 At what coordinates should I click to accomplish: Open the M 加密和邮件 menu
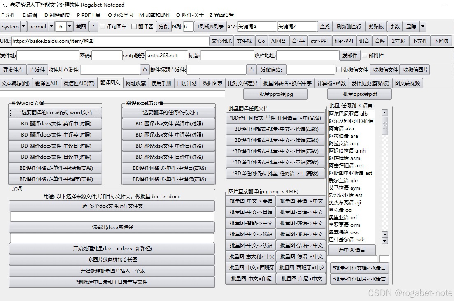tap(155, 15)
